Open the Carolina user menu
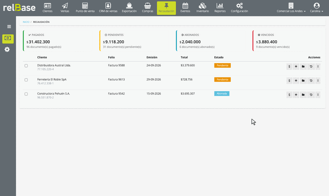The width and height of the screenshot is (329, 196). (x=317, y=8)
